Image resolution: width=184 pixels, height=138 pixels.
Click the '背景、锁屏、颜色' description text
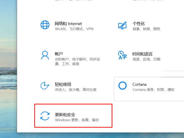tap(146, 29)
